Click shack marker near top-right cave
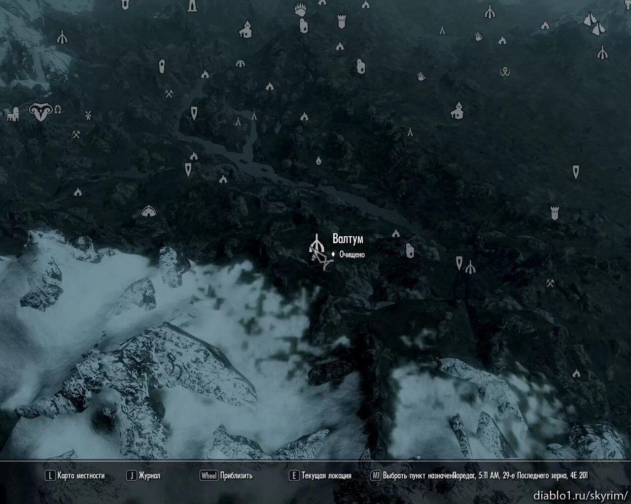 [x=479, y=36]
